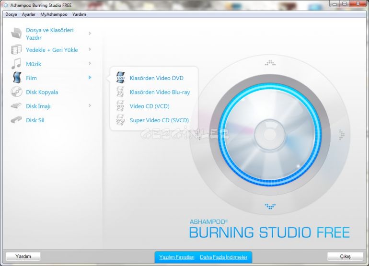Viewport: 369px width, 266px height.
Task: Choose Video CD (VCD) entry
Action: tap(150, 106)
